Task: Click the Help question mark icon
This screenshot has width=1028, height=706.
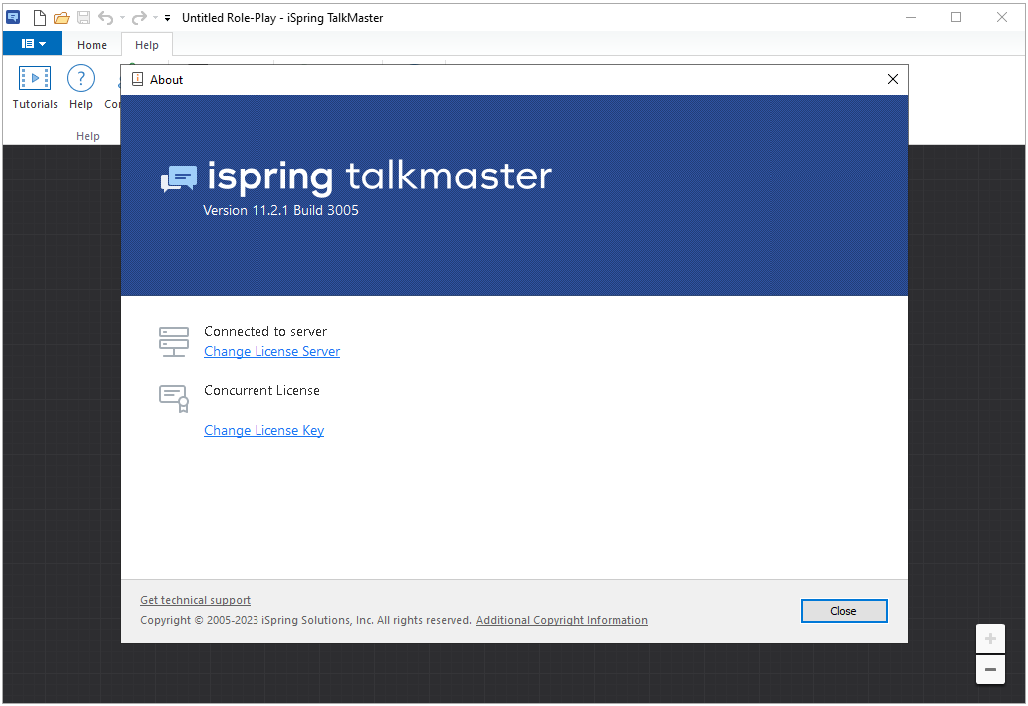Action: (81, 87)
